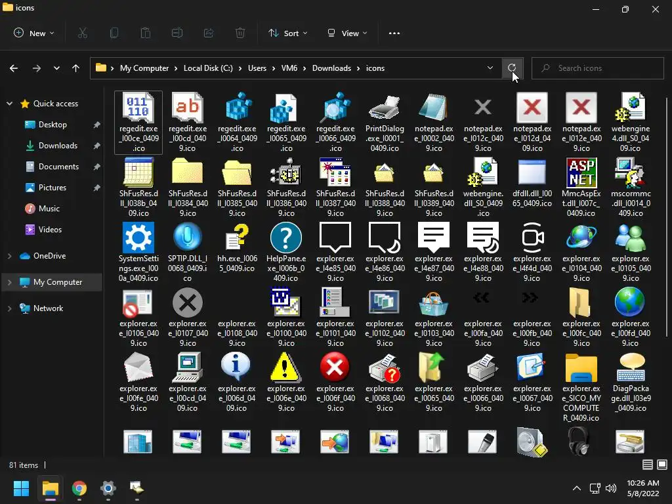This screenshot has height=504, width=672.
Task: Expand the address bar history dropdown
Action: pos(490,68)
